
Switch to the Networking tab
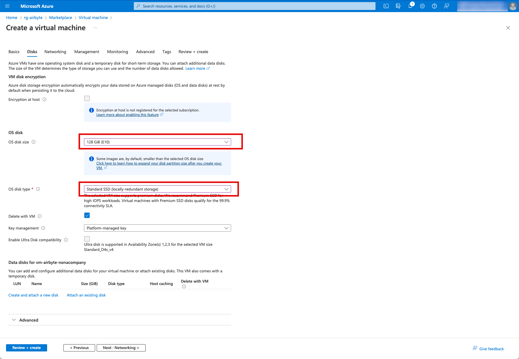point(55,52)
